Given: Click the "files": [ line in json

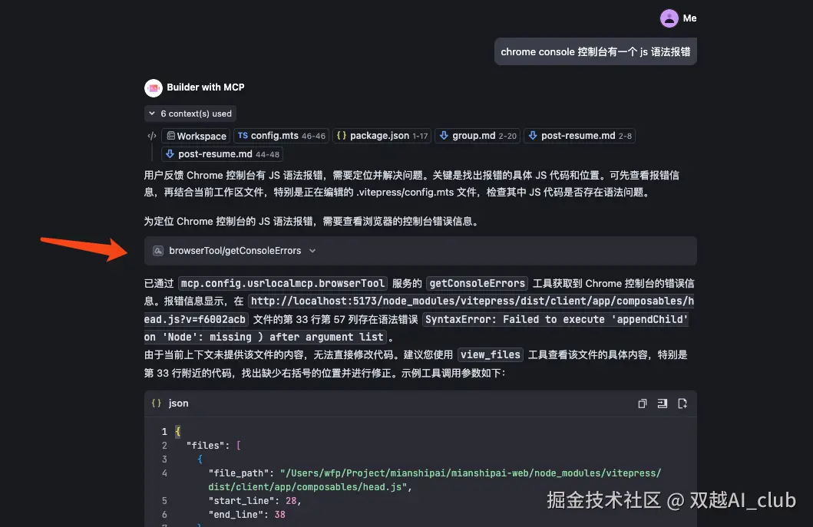Looking at the screenshot, I should coord(213,446).
